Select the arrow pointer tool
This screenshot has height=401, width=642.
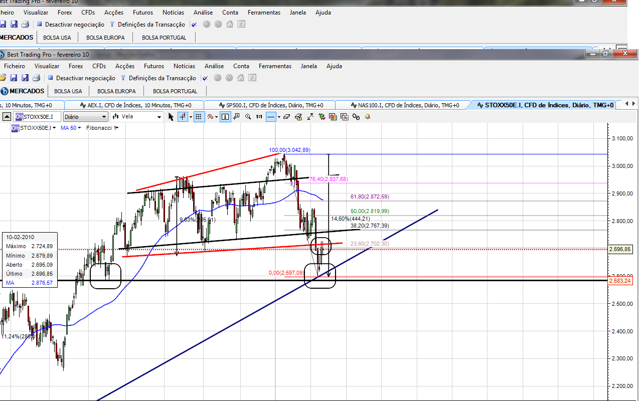[171, 117]
